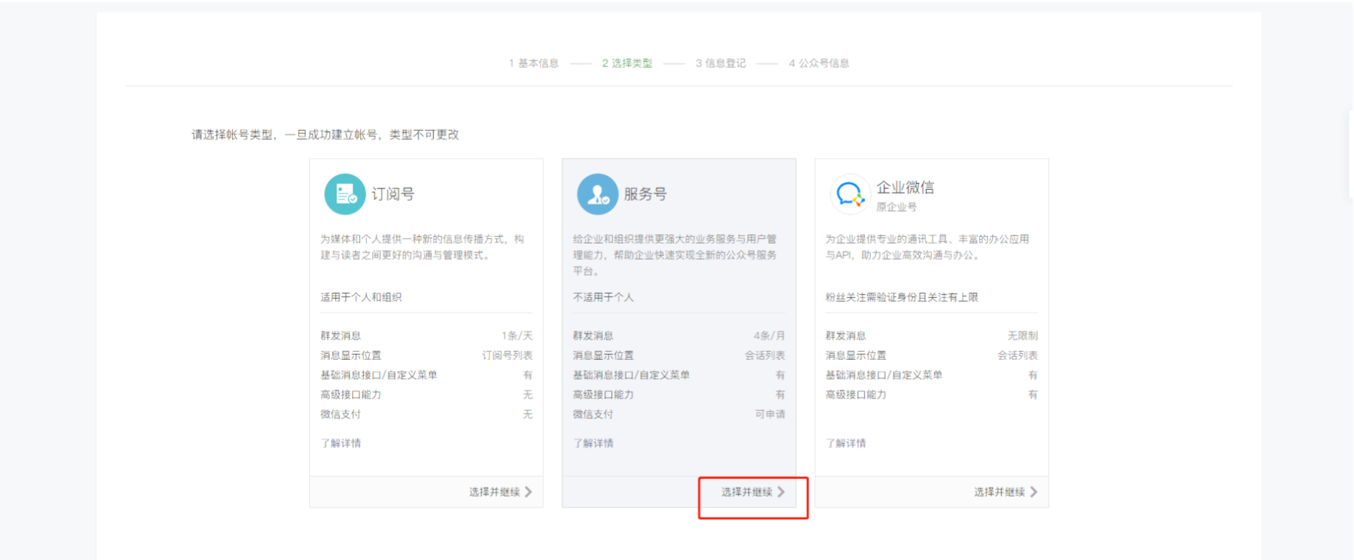Choose 选择并继续 under 服务号
Viewport: 1354px width, 560px height.
753,492
